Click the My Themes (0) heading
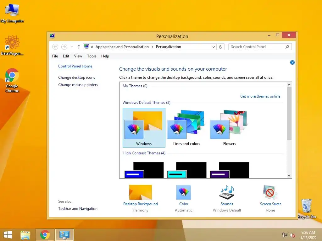322x241 pixels. [135, 86]
